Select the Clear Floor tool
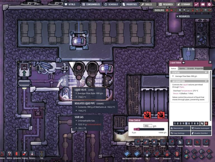This screenshot has height=162, width=215. coord(188,143)
